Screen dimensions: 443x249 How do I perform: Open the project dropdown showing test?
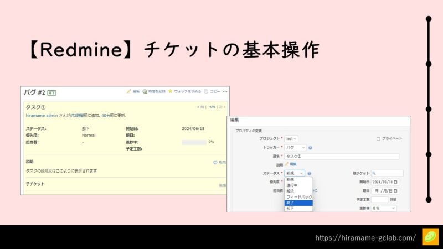click(x=291, y=139)
